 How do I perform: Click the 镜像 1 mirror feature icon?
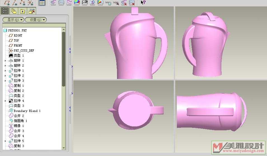click(x=11, y=126)
